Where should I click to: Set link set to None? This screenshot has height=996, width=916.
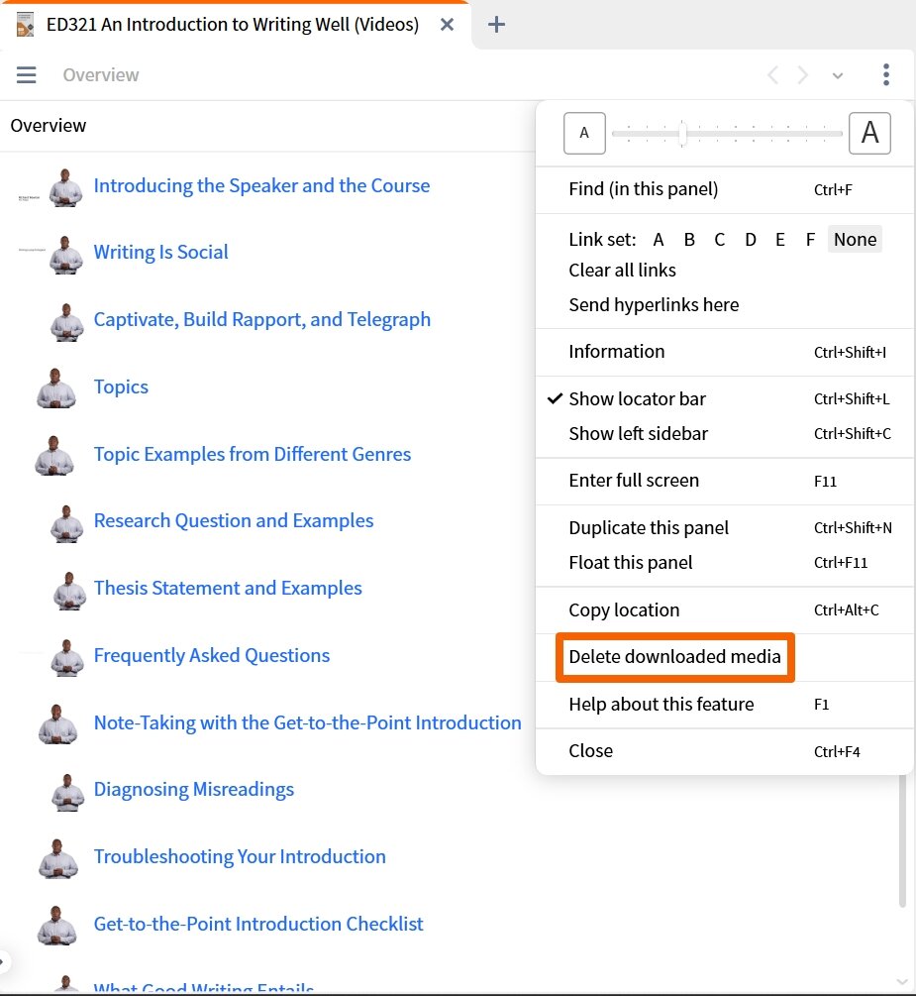click(x=855, y=240)
